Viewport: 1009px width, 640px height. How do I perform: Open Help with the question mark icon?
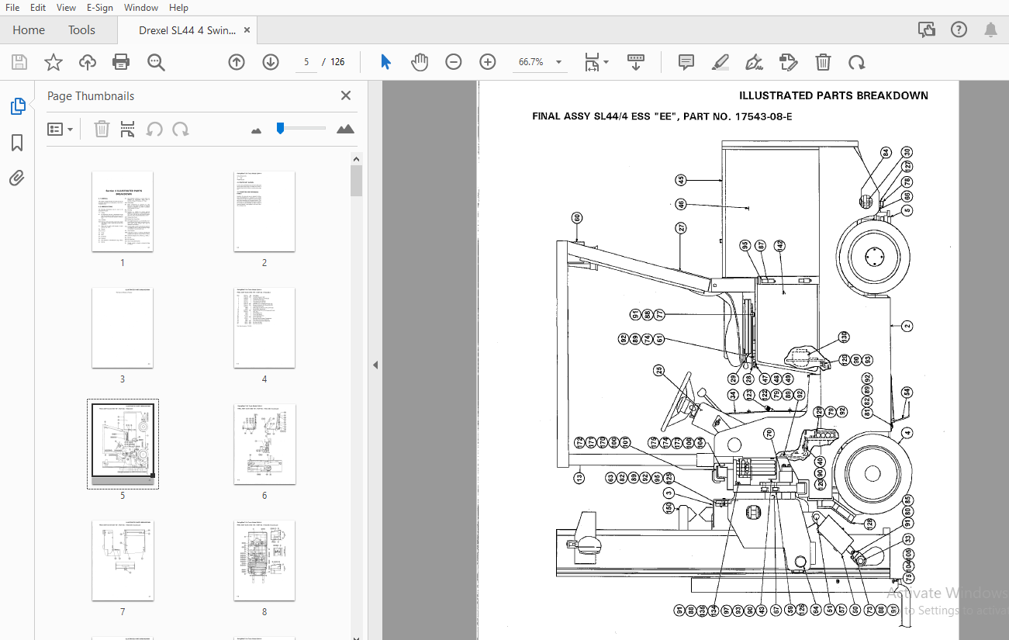959,30
